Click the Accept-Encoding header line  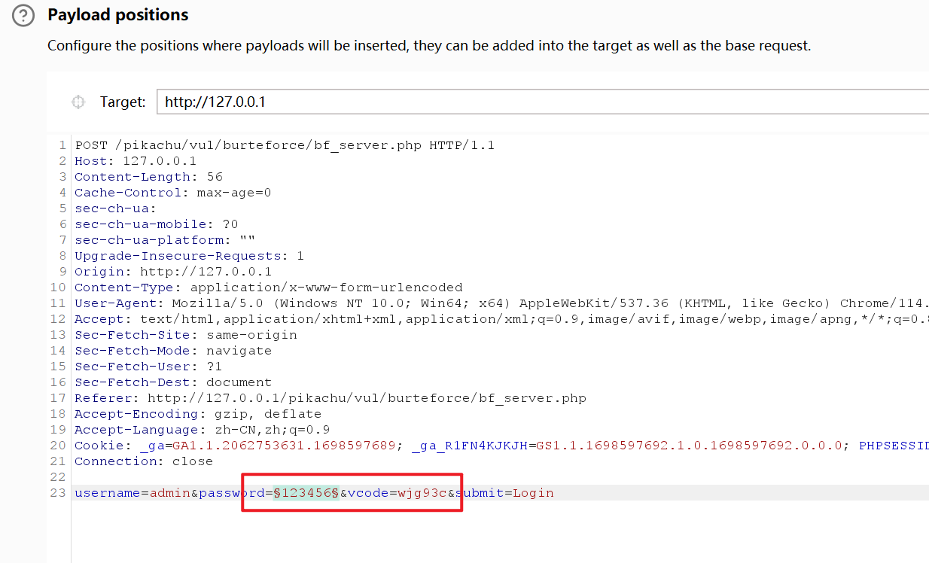(x=197, y=414)
